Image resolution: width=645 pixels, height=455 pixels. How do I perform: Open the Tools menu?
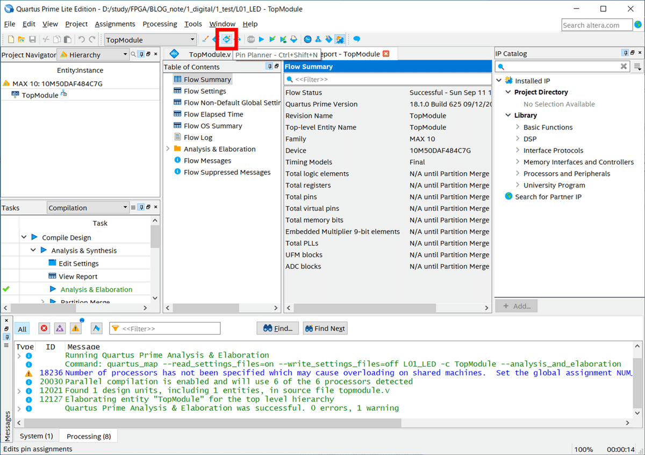click(193, 24)
